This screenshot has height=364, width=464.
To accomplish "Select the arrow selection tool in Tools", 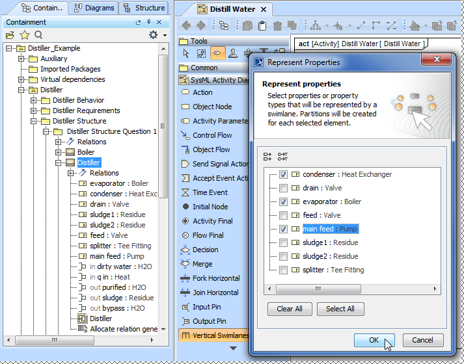I will tap(186, 53).
